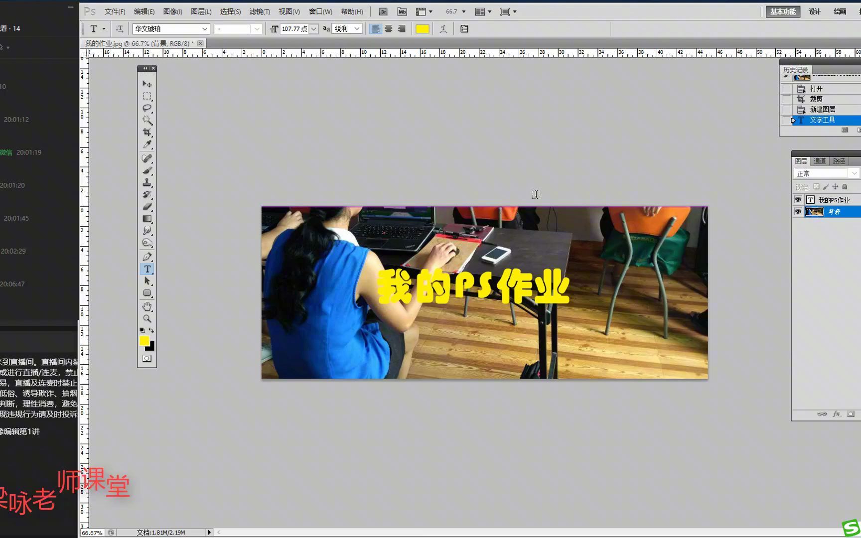Select the Clone Stamp tool
The image size is (861, 538).
(147, 182)
